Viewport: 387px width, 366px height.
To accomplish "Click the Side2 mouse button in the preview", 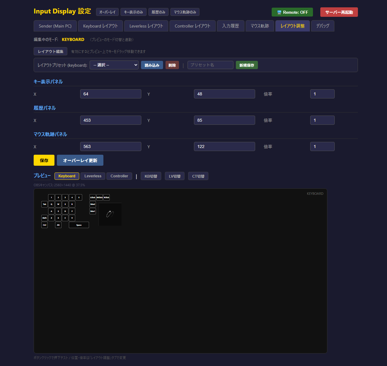I will click(x=92, y=204).
